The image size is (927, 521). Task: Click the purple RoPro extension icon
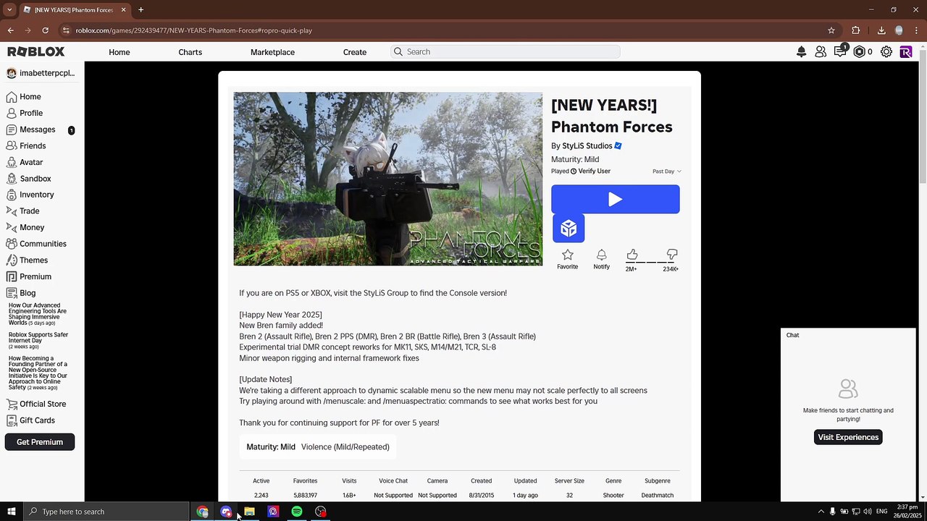click(906, 52)
